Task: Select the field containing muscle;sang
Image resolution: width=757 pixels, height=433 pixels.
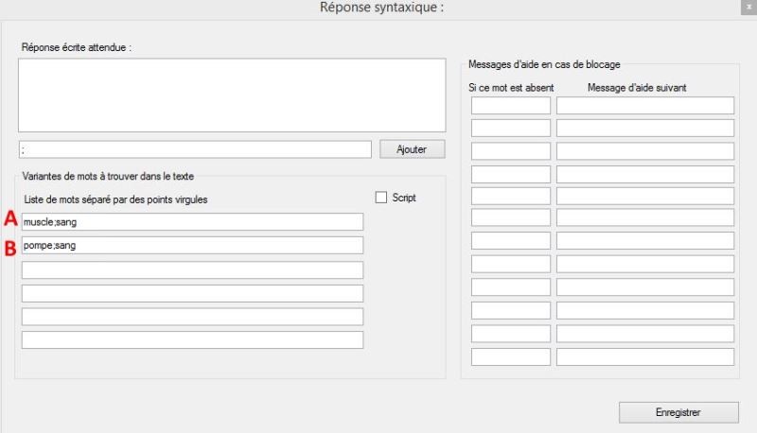Action: pyautogui.click(x=192, y=221)
